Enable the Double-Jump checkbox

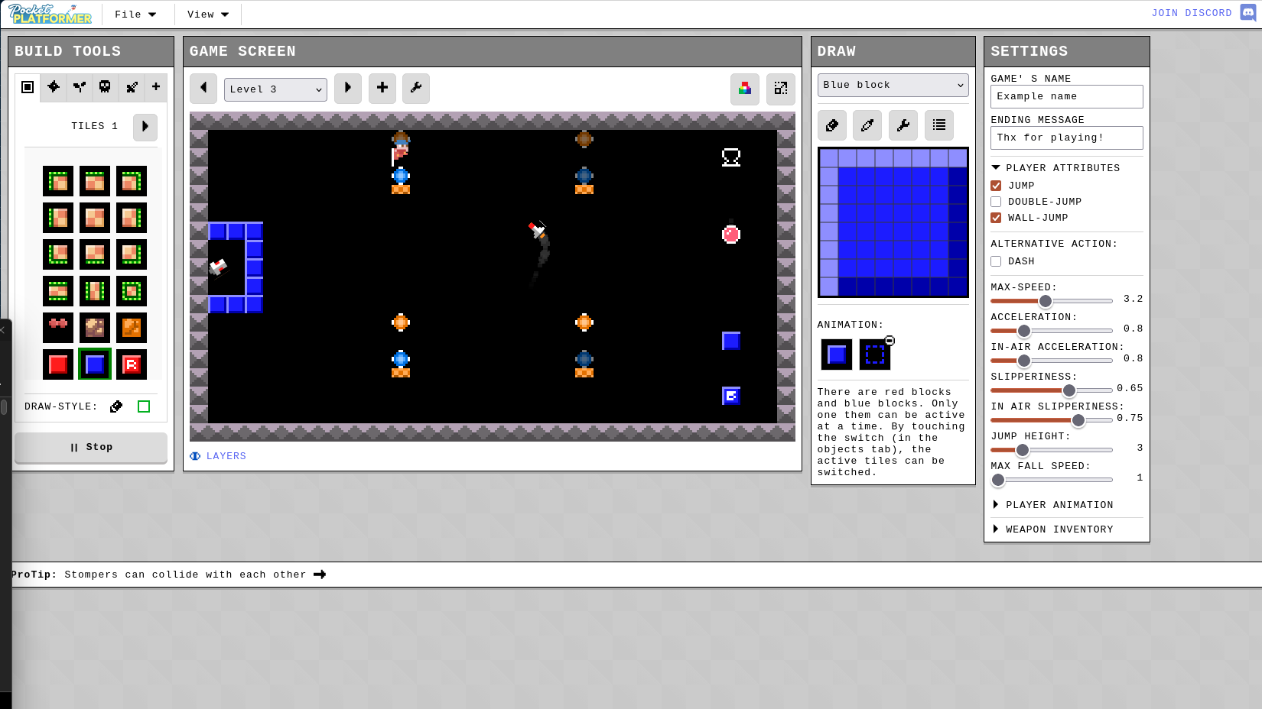pos(996,202)
